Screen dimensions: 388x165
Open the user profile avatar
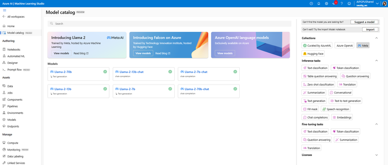click(384, 3)
